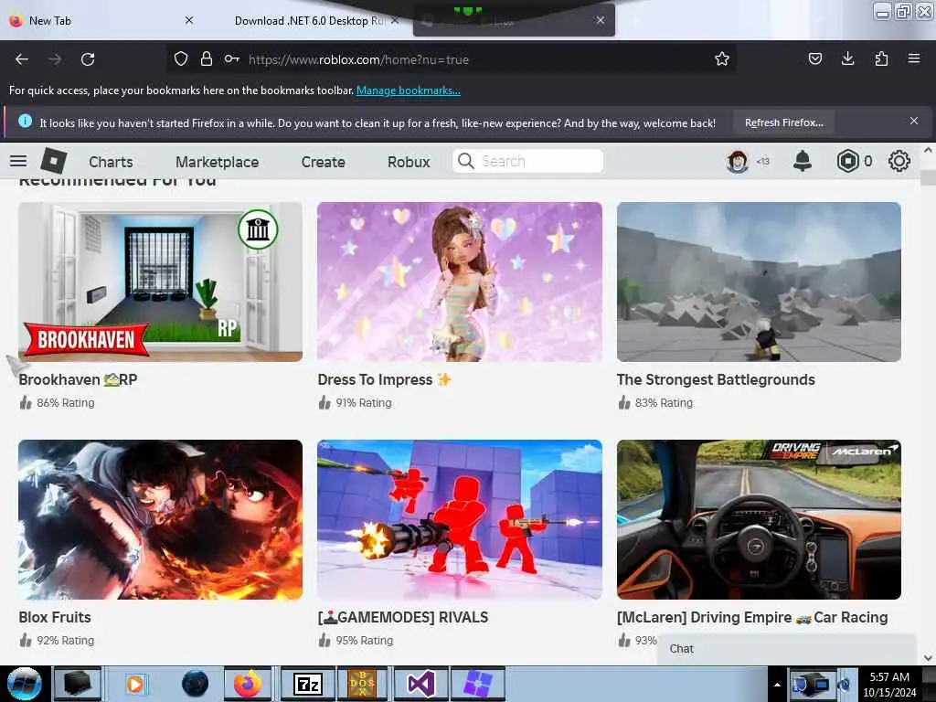Open the McLaren Driving Empire thumbnail

759,519
